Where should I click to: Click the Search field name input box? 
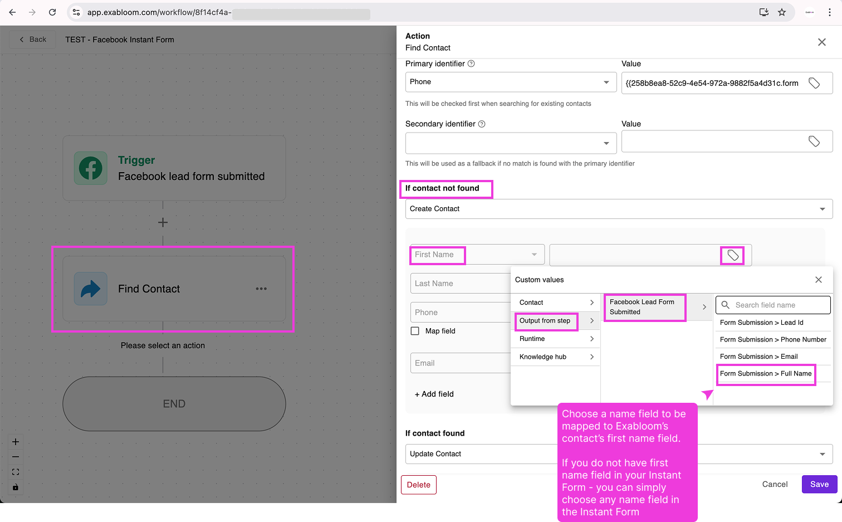pyautogui.click(x=773, y=305)
